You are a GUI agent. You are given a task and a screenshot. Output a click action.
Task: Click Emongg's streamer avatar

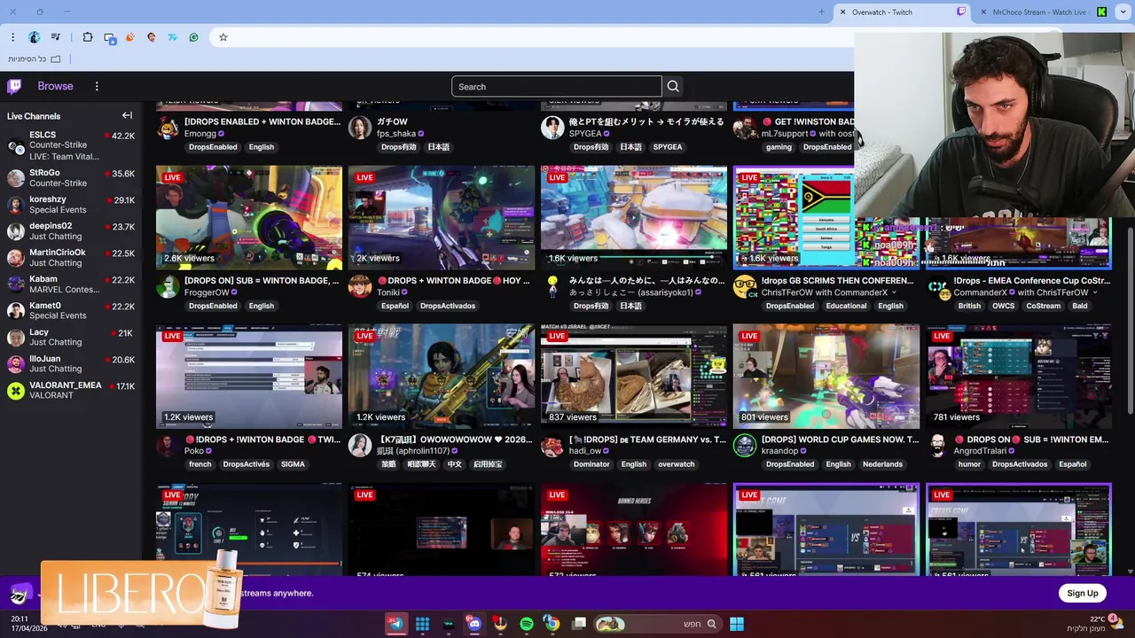click(168, 128)
